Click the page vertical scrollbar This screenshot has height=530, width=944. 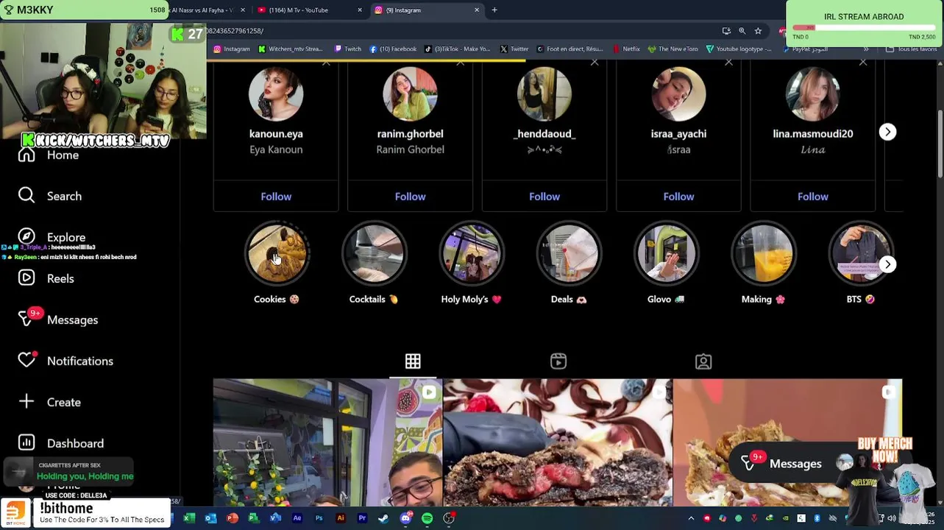940,144
